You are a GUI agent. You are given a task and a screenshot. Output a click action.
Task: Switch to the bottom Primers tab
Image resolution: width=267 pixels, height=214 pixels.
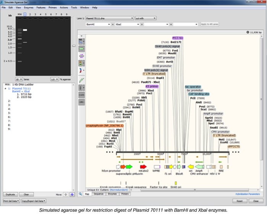click(x=125, y=194)
